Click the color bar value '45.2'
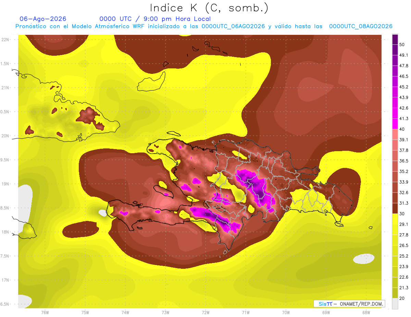Image resolution: width=411 pixels, height=317 pixels. click(403, 87)
